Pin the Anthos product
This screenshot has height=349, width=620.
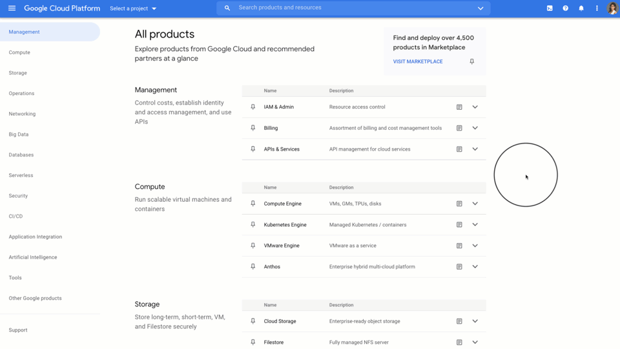[x=253, y=267]
